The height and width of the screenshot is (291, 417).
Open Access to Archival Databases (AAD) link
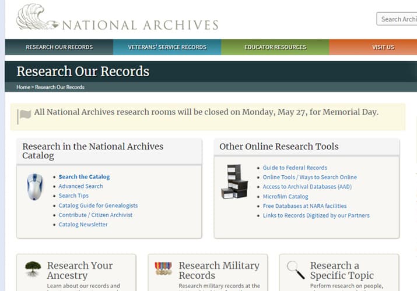coord(307,187)
